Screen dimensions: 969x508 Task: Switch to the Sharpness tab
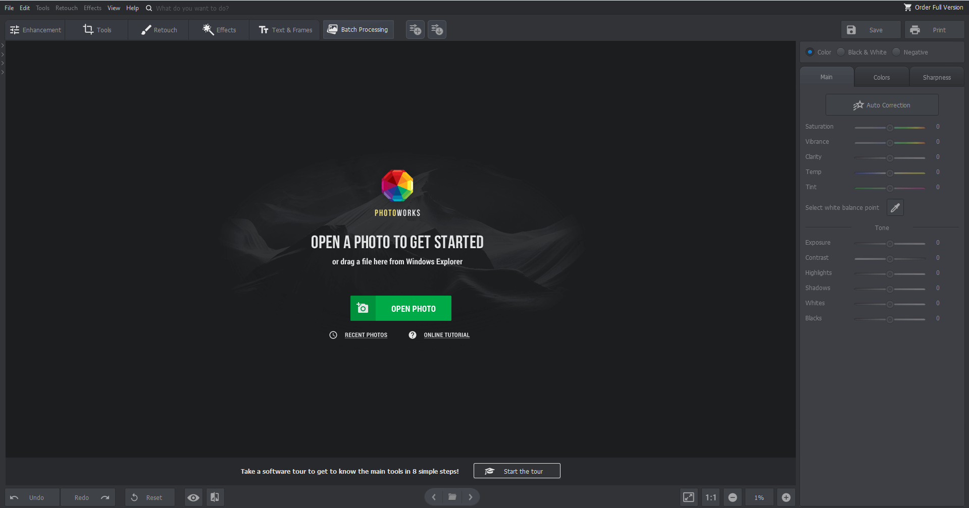(x=937, y=77)
